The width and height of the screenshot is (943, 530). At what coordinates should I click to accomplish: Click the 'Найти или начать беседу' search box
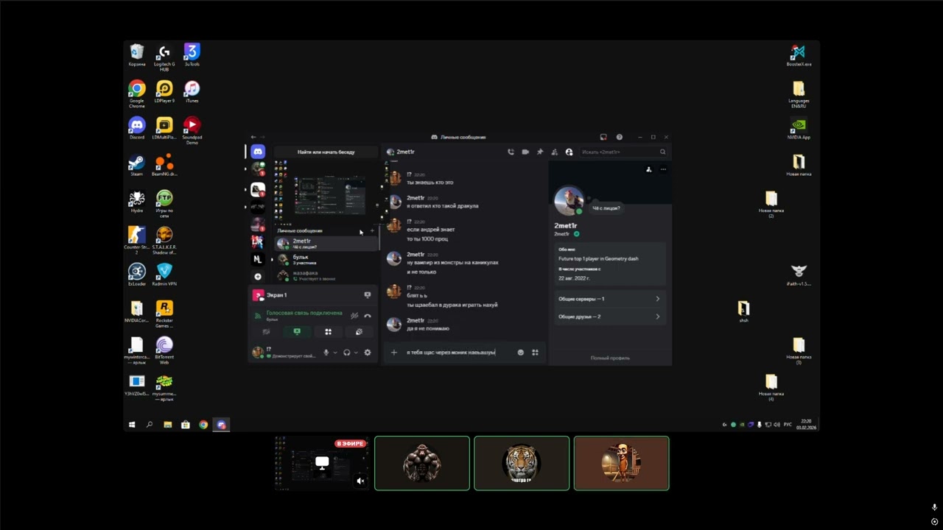coord(326,152)
